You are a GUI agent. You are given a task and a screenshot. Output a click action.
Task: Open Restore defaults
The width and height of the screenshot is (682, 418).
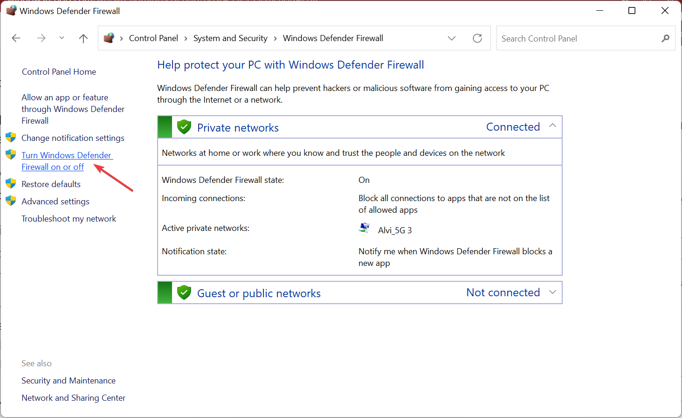tap(51, 184)
